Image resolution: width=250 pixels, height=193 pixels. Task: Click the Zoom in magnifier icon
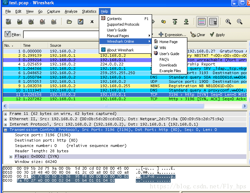click(x=228, y=22)
